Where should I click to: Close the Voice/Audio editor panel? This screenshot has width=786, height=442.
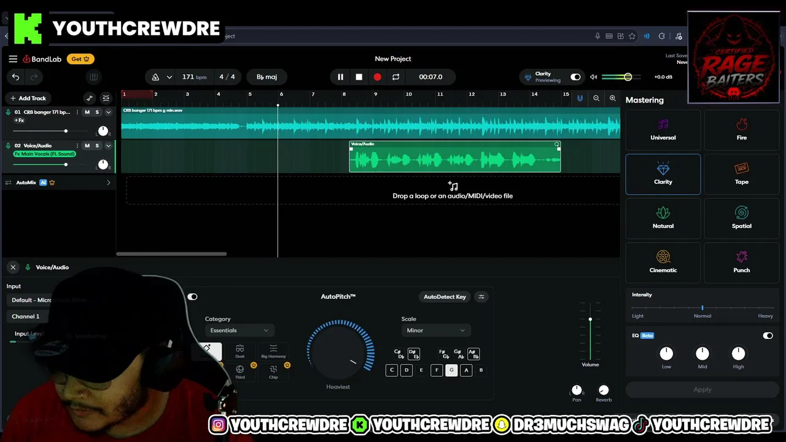(x=13, y=267)
